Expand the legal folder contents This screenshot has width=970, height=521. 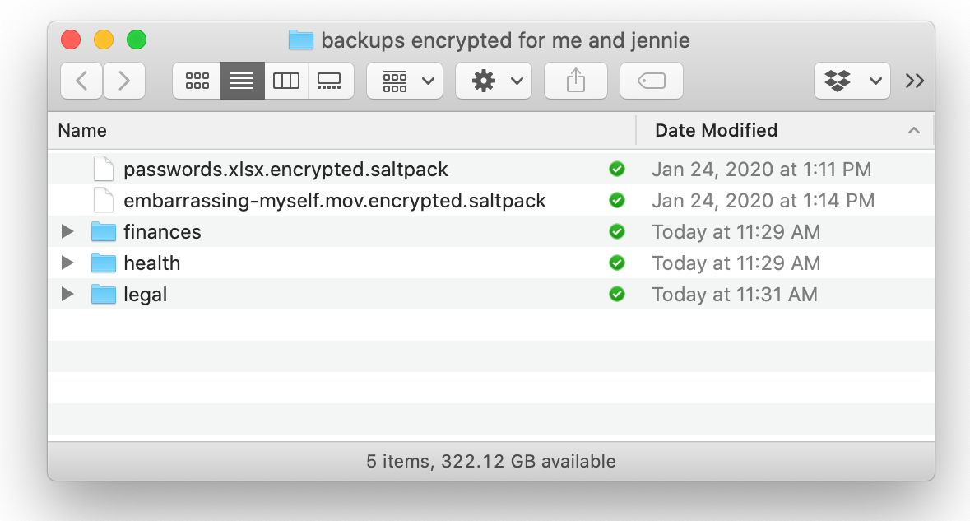67,294
